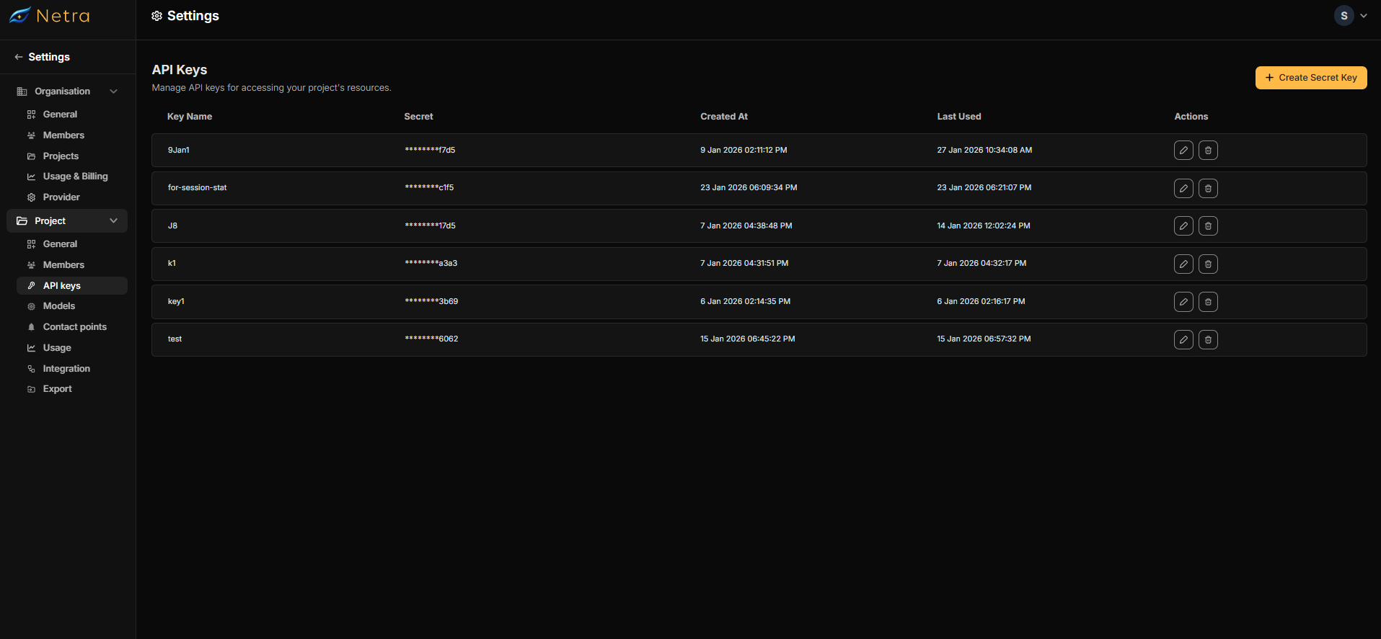Click the masked secret ending c1f5
The width and height of the screenshot is (1381, 639).
coord(429,187)
